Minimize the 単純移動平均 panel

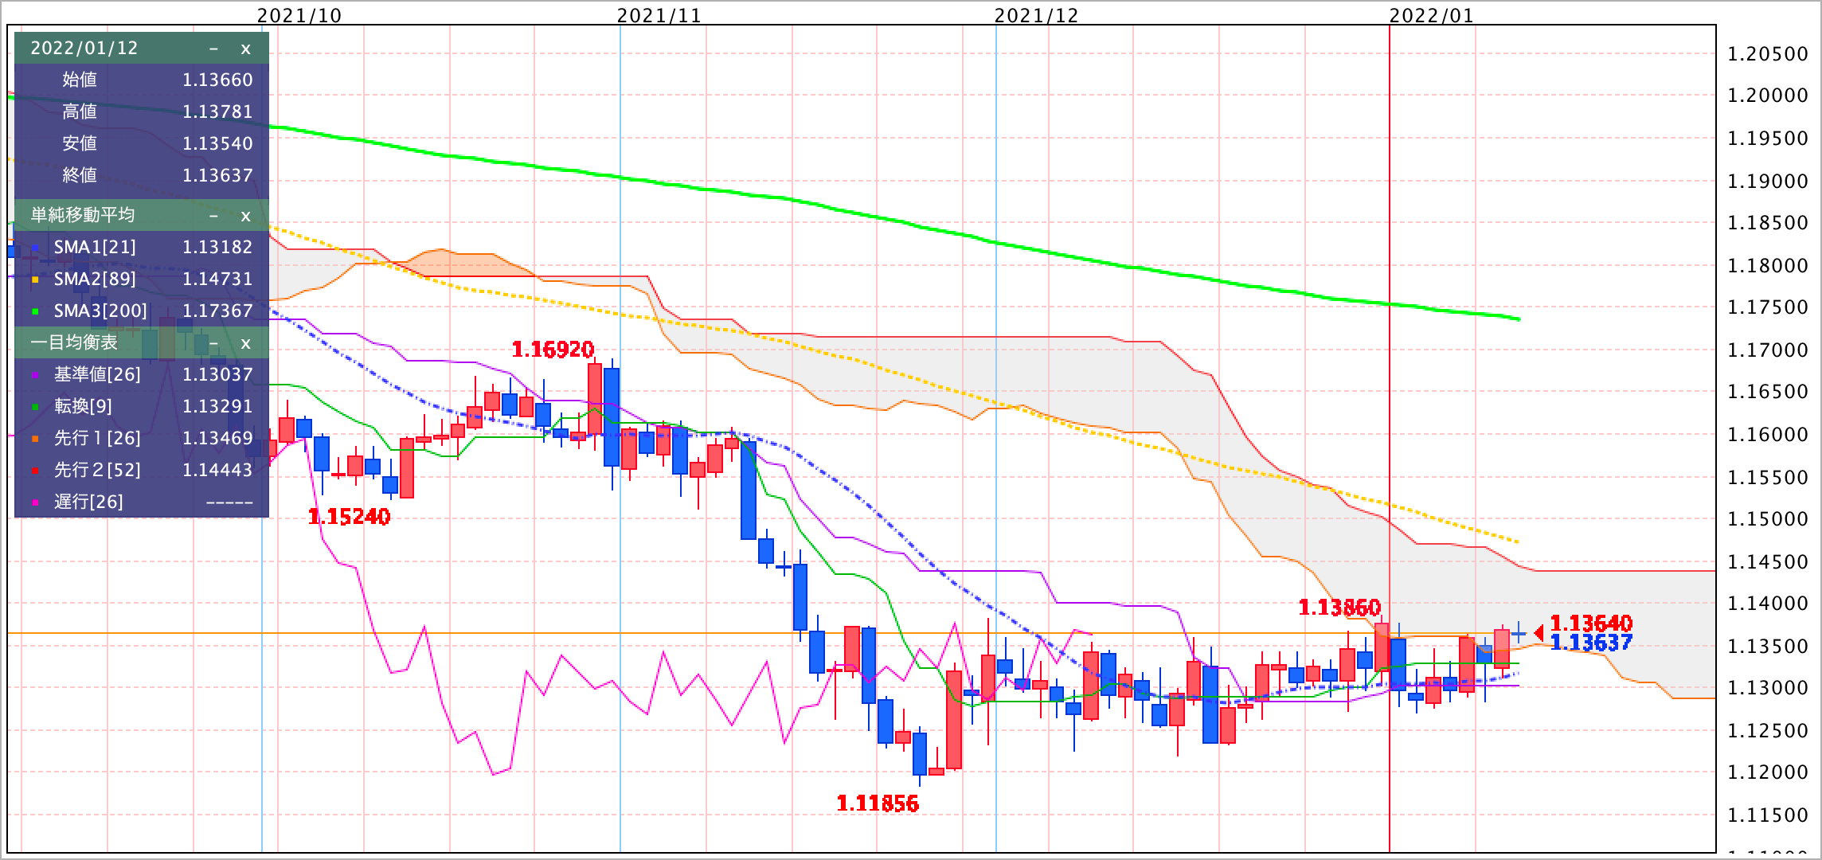pos(213,216)
